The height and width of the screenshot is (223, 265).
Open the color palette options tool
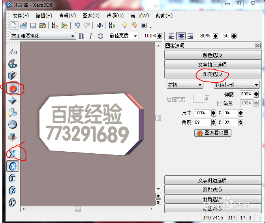pyautogui.click(x=13, y=64)
